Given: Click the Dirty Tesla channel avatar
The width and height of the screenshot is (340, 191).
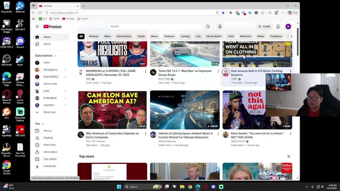Looking at the screenshot, I should pos(153,72).
